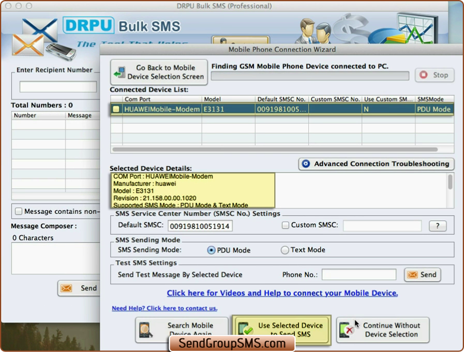Click the gear icon on Advanced Connection Troubleshooting
Image resolution: width=464 pixels, height=352 pixels.
306,164
